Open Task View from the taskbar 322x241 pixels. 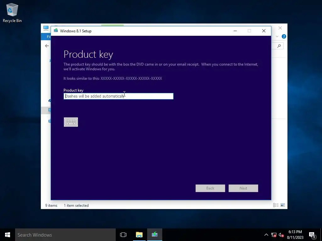pyautogui.click(x=123, y=235)
